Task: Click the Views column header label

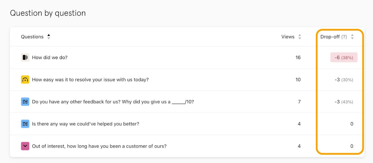Action: [288, 37]
